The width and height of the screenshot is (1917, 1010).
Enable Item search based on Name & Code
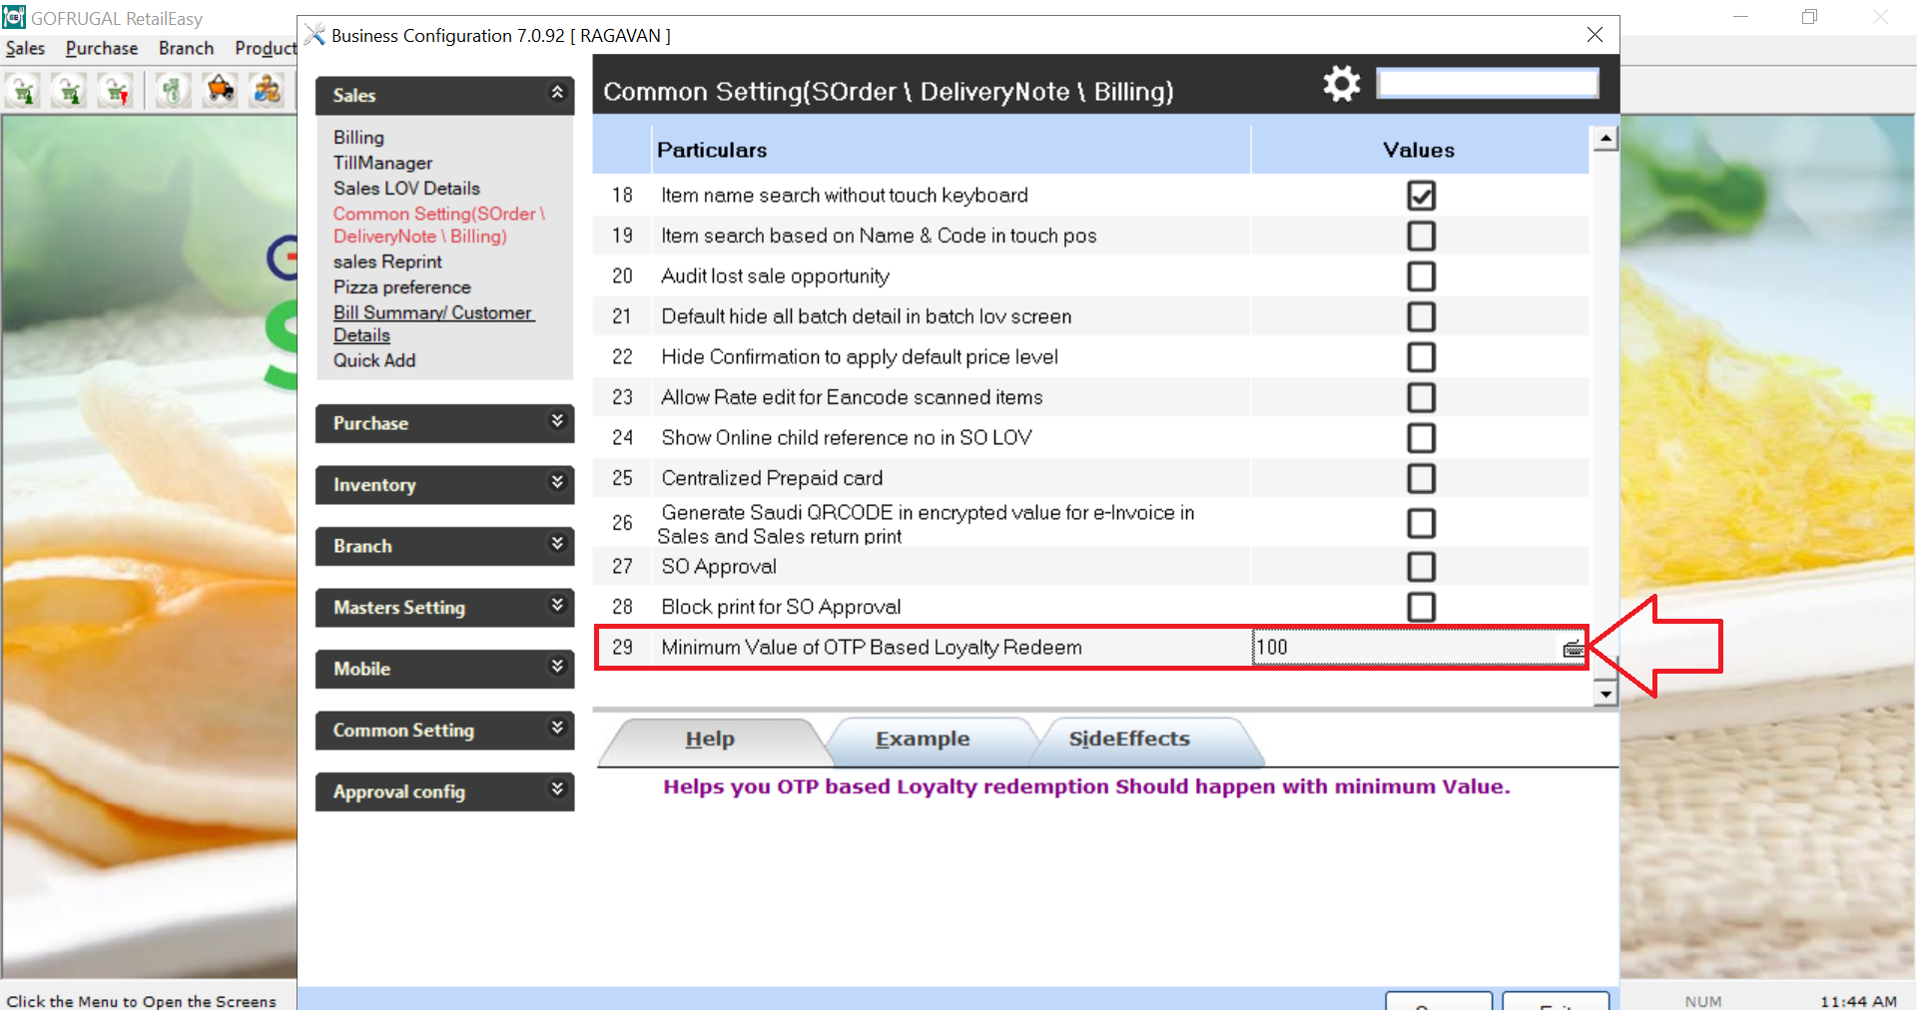pos(1421,236)
